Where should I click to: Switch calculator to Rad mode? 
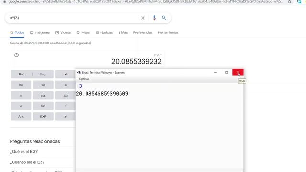[x=22, y=75]
